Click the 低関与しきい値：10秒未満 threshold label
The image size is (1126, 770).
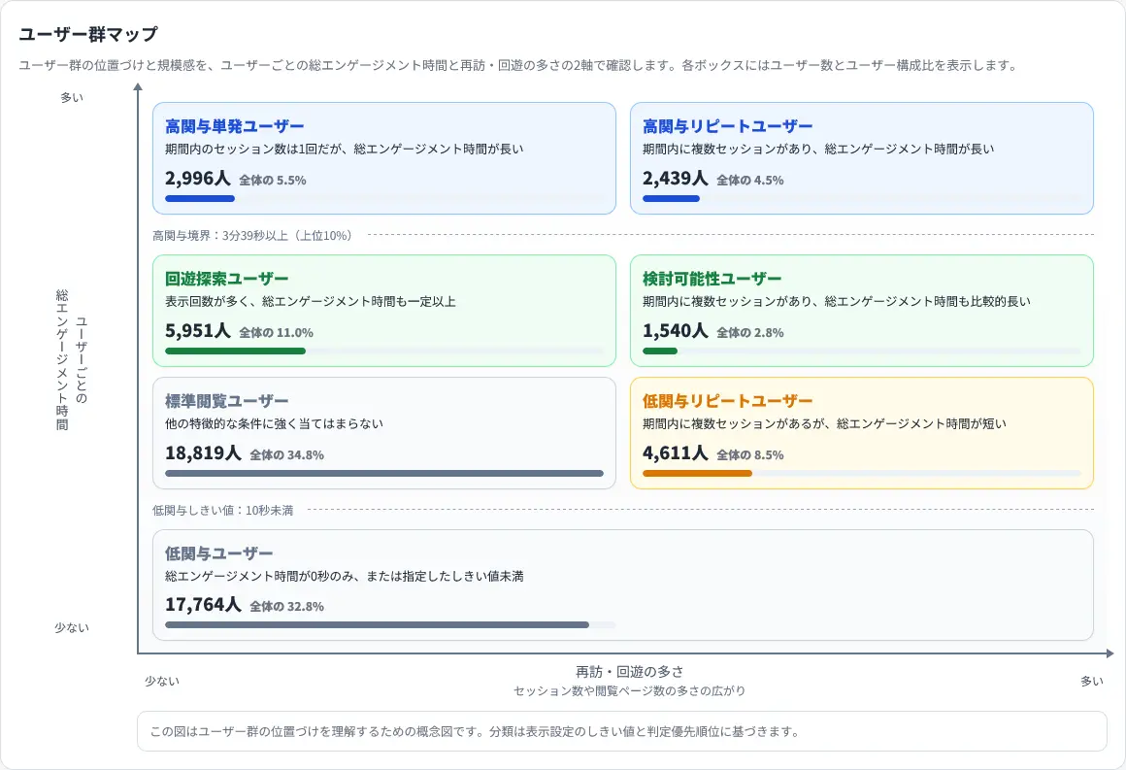click(222, 511)
